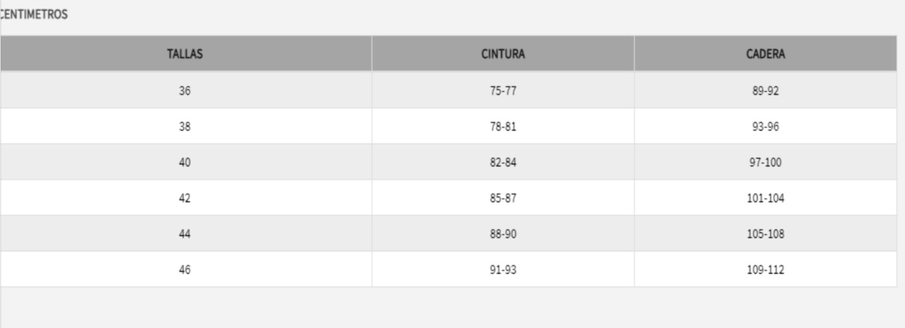Click waist measurement 75-77

[x=503, y=91]
